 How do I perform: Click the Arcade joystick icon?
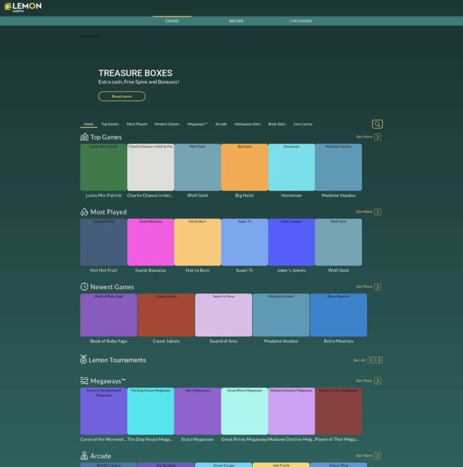84,456
